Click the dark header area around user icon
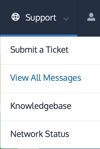The height and width of the screenshot is (149, 100). point(89,18)
